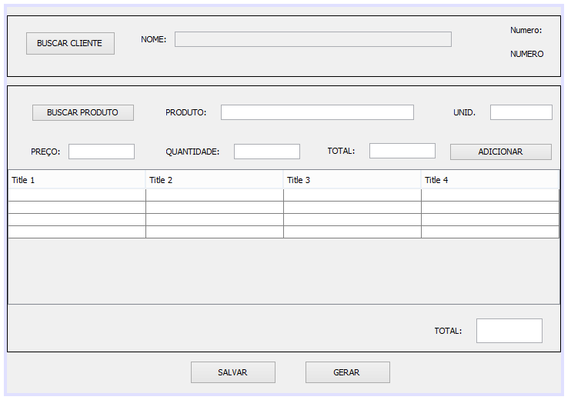Click fourth row cell under Title 4
Image resolution: width=571 pixels, height=400 pixels.
489,232
